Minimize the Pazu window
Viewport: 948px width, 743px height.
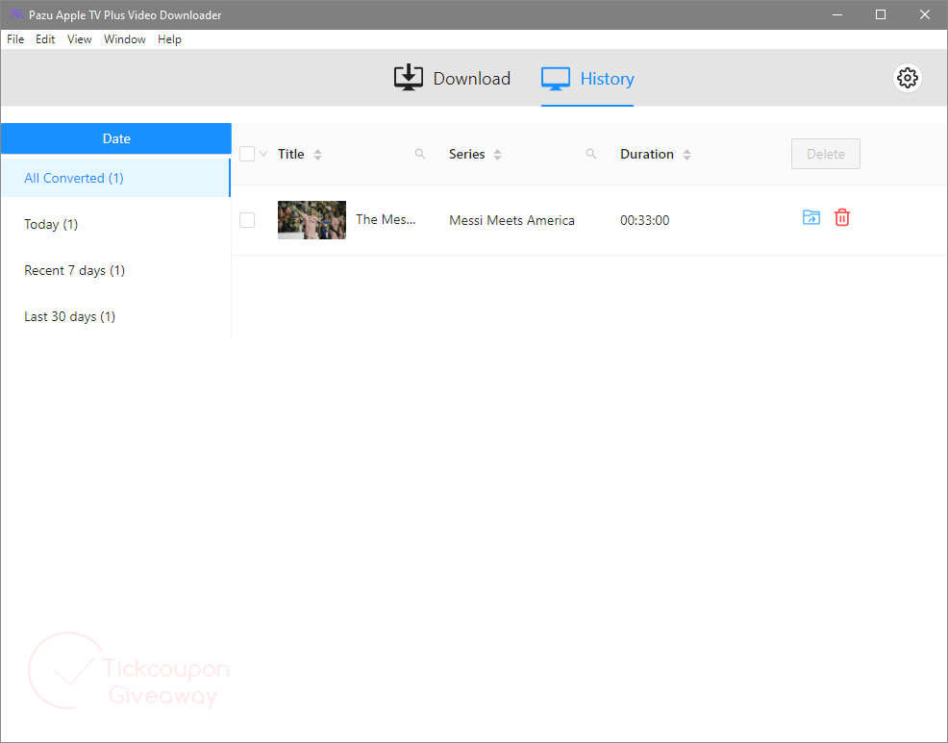tap(837, 14)
